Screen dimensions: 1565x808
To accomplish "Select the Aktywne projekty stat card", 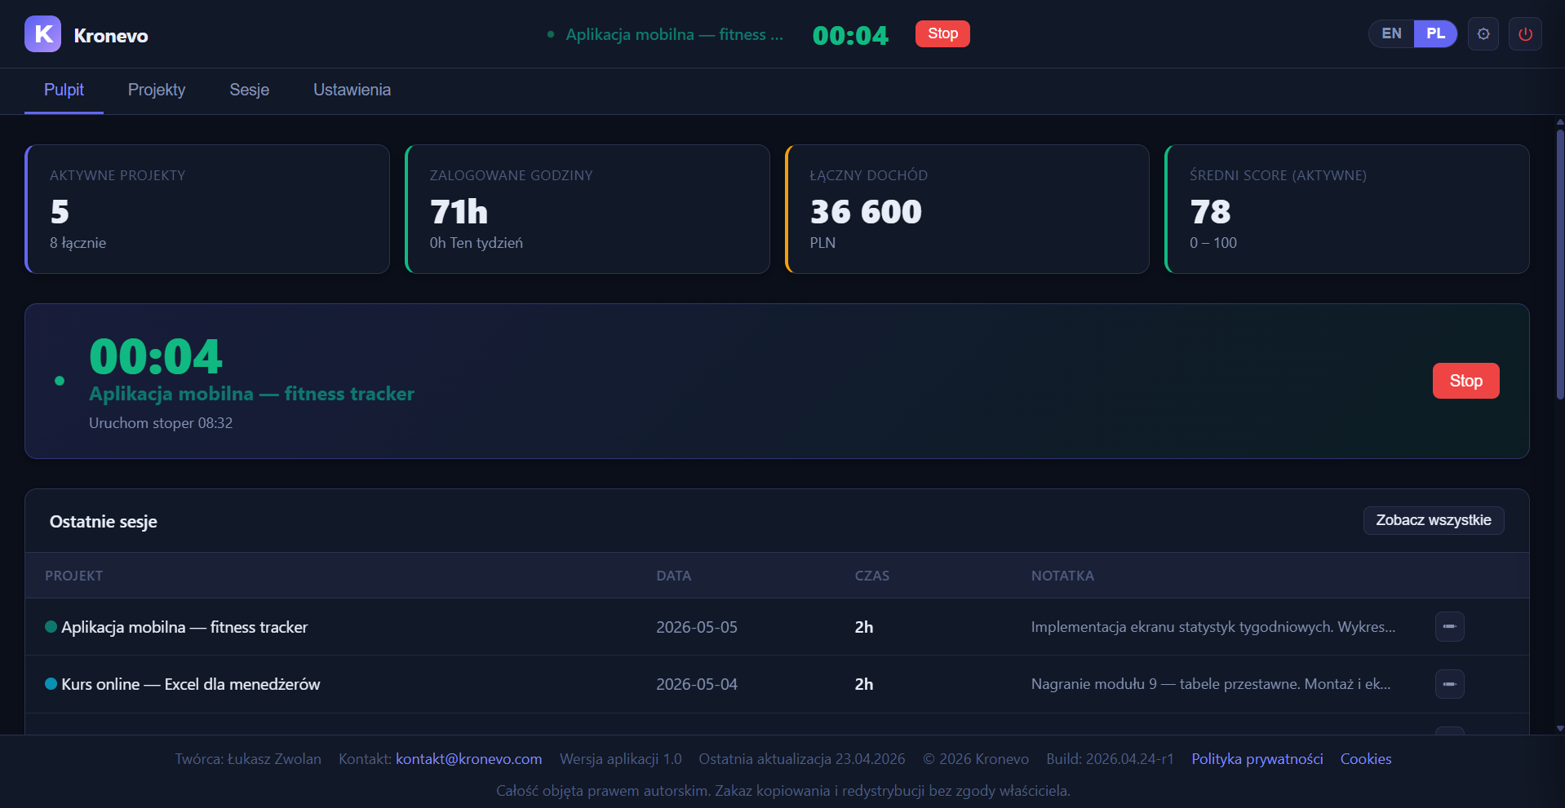I will point(207,209).
